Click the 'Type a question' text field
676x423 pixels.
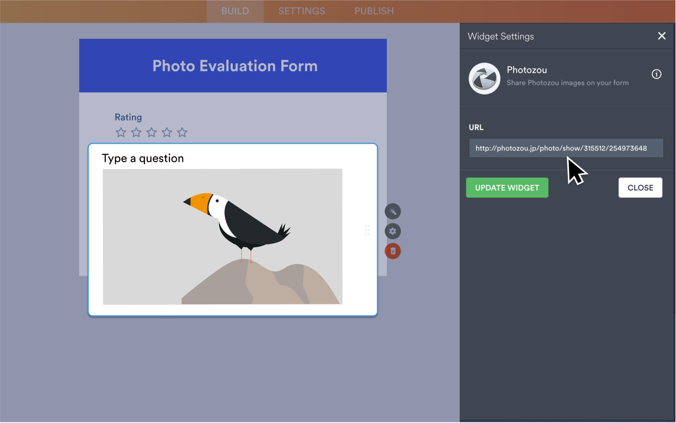(x=142, y=158)
